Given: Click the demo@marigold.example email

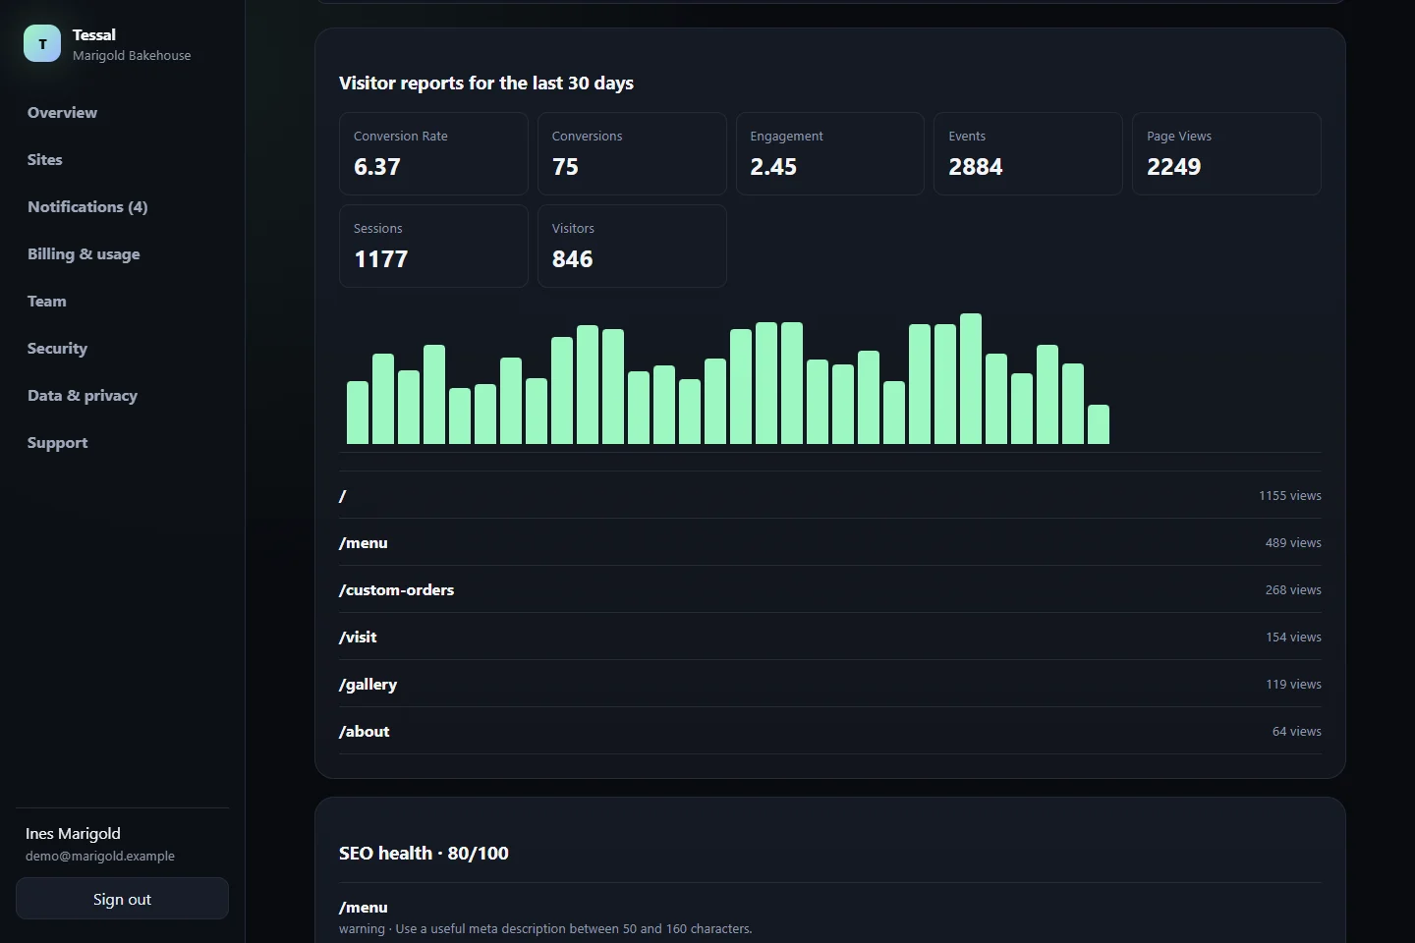Looking at the screenshot, I should tap(100, 857).
